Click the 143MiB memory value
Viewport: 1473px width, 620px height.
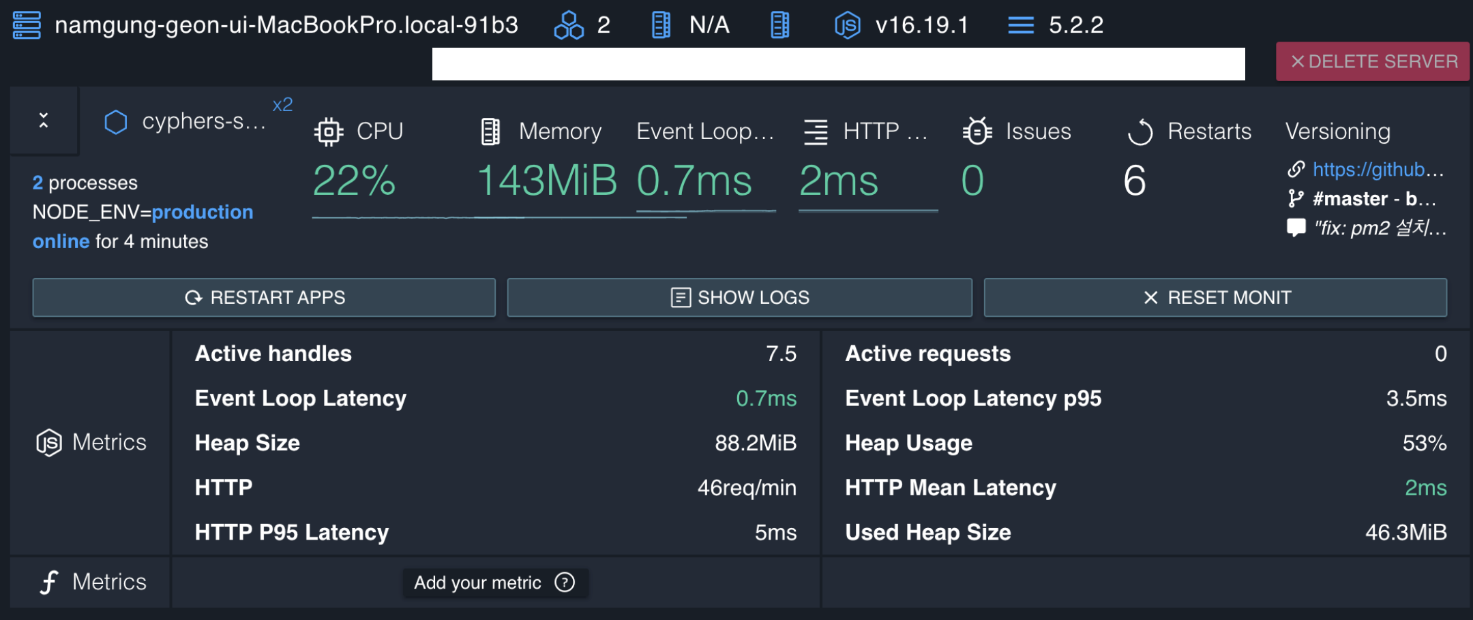click(547, 181)
